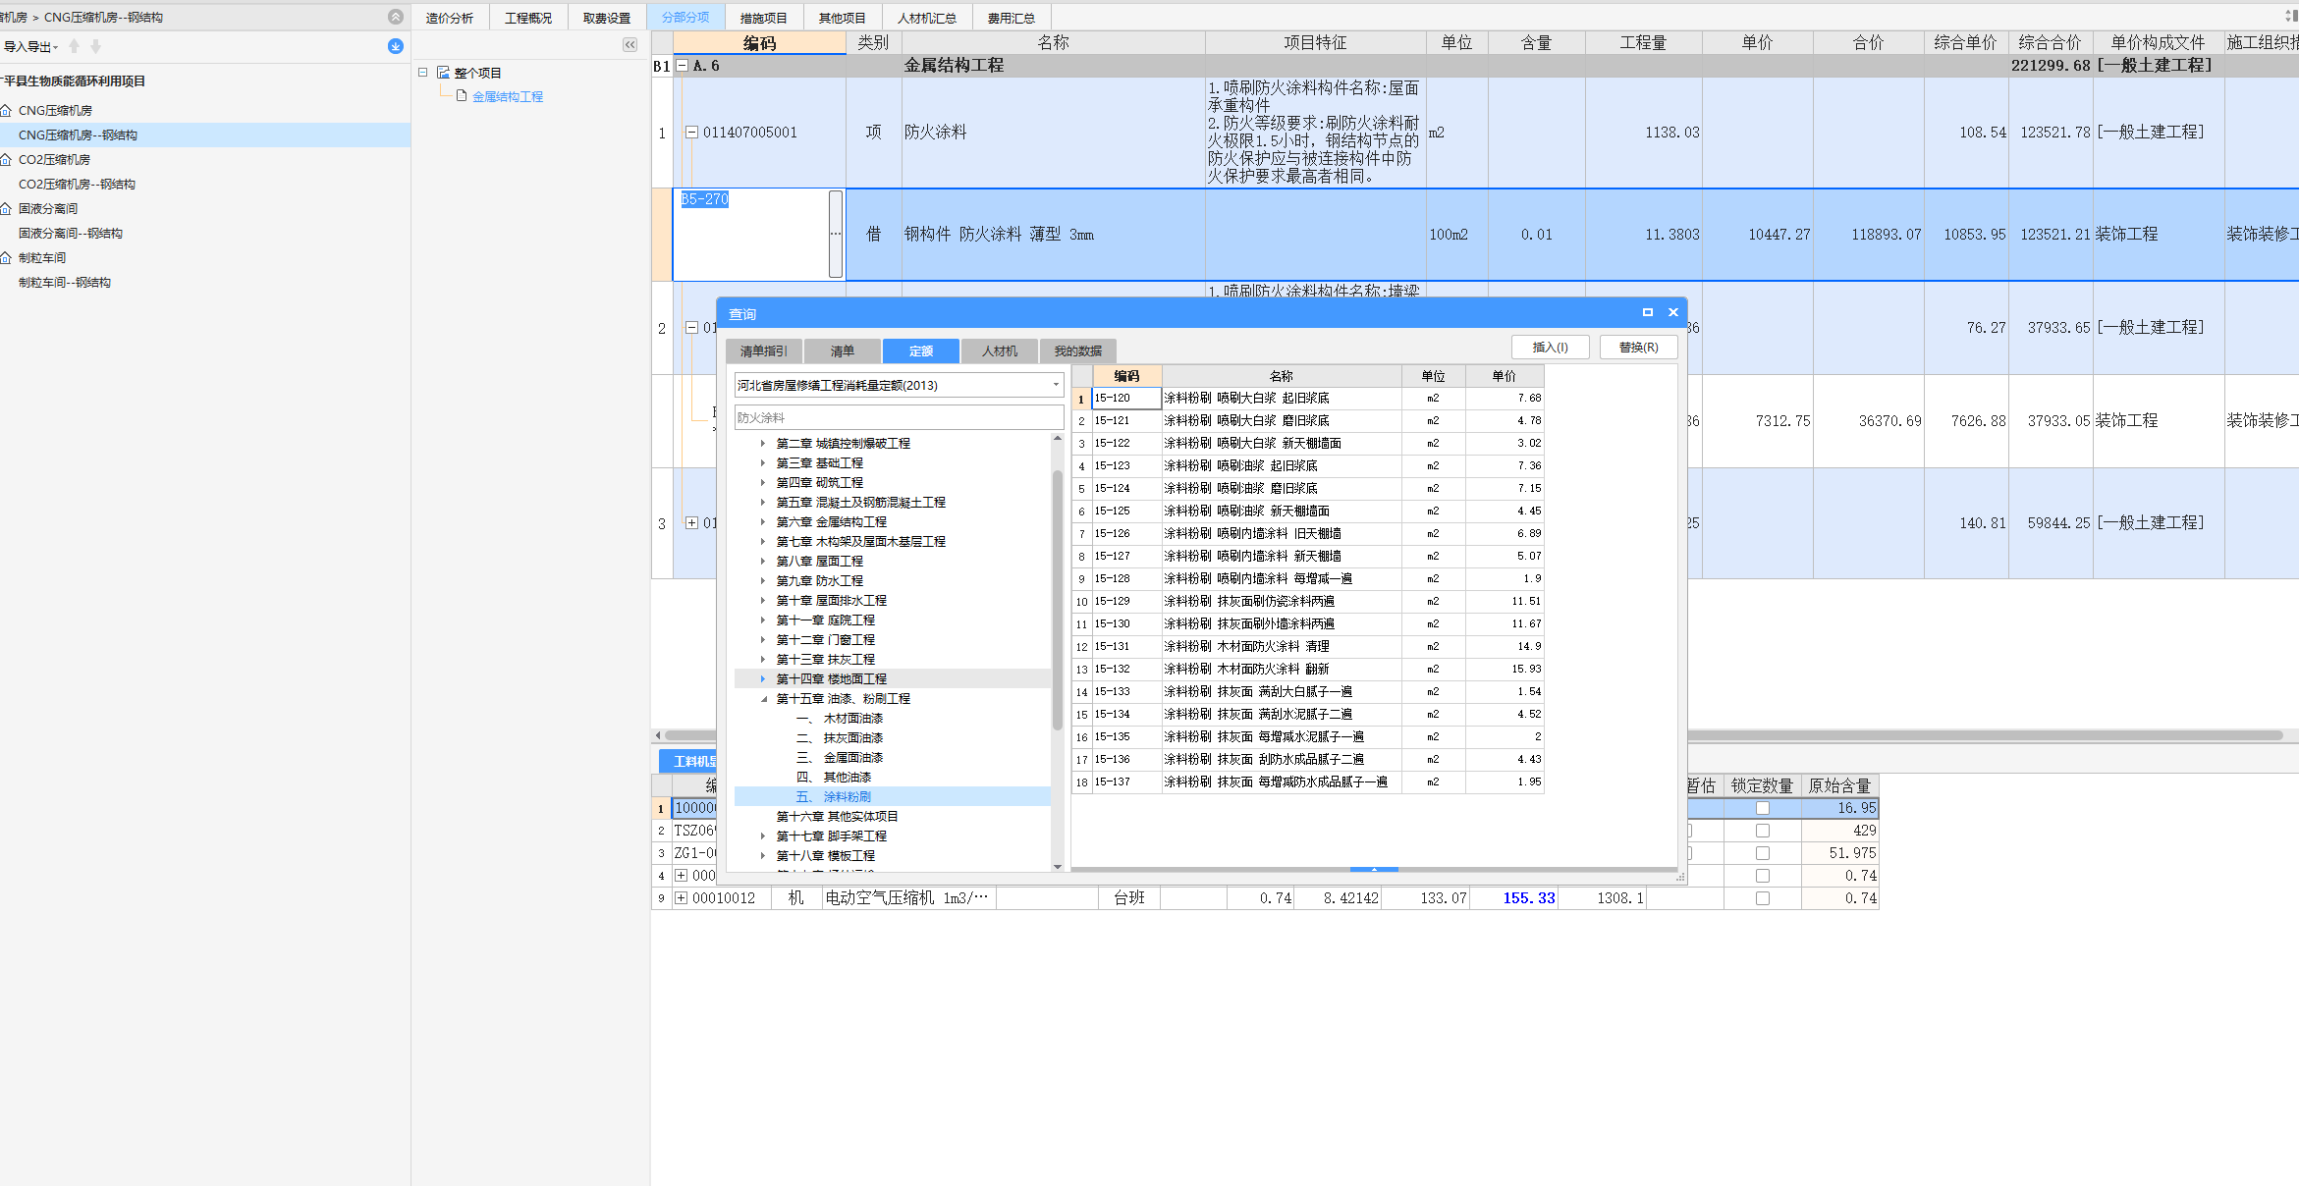Click the 整个项目 folder icon
The width and height of the screenshot is (2299, 1186).
(x=443, y=73)
